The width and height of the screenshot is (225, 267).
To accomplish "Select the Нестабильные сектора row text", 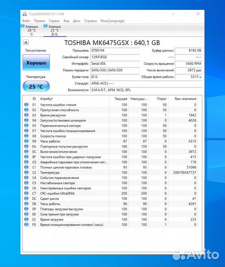I will [57, 183].
